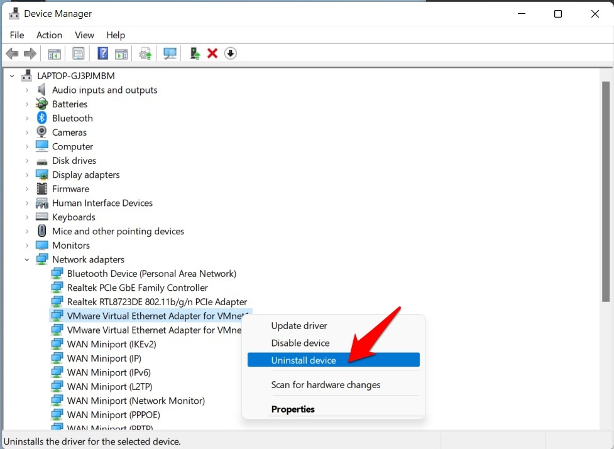Screen dimensions: 614x449
Task: Click the Scan for hardware changes toolbar icon
Action: point(170,53)
